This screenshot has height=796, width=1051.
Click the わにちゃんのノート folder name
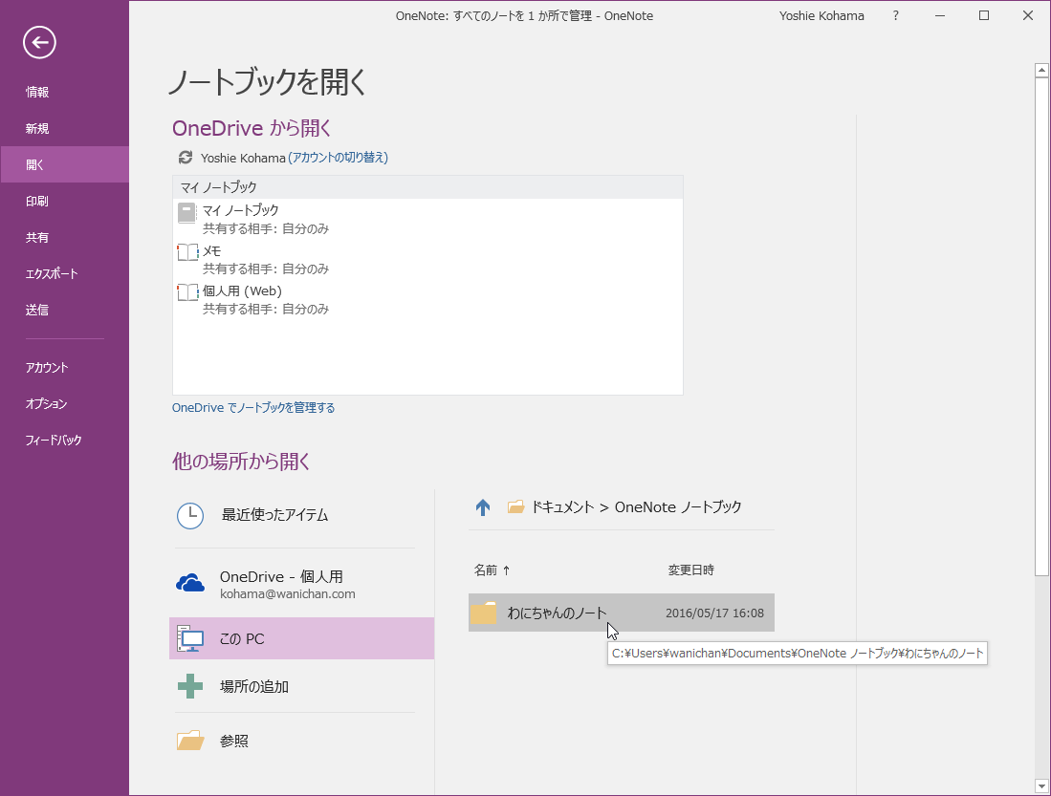(x=557, y=613)
